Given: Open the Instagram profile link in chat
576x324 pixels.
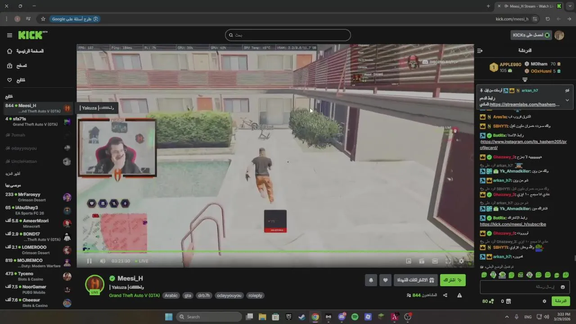Looking at the screenshot, I should (x=523, y=144).
